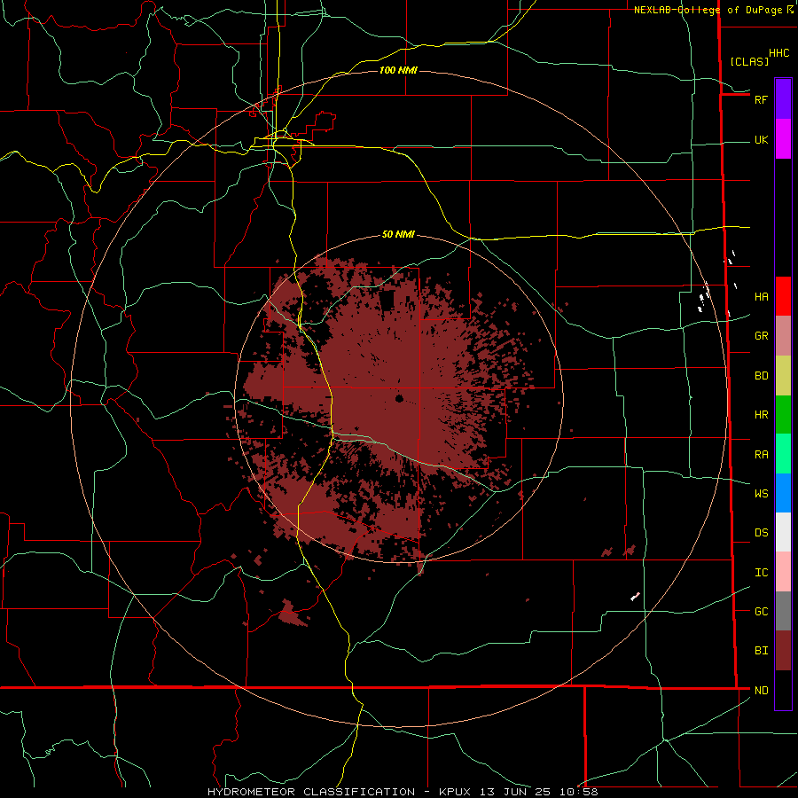Viewport: 798px width, 798px height.
Task: Click the black radar site dot at center
Action: pyautogui.click(x=399, y=398)
